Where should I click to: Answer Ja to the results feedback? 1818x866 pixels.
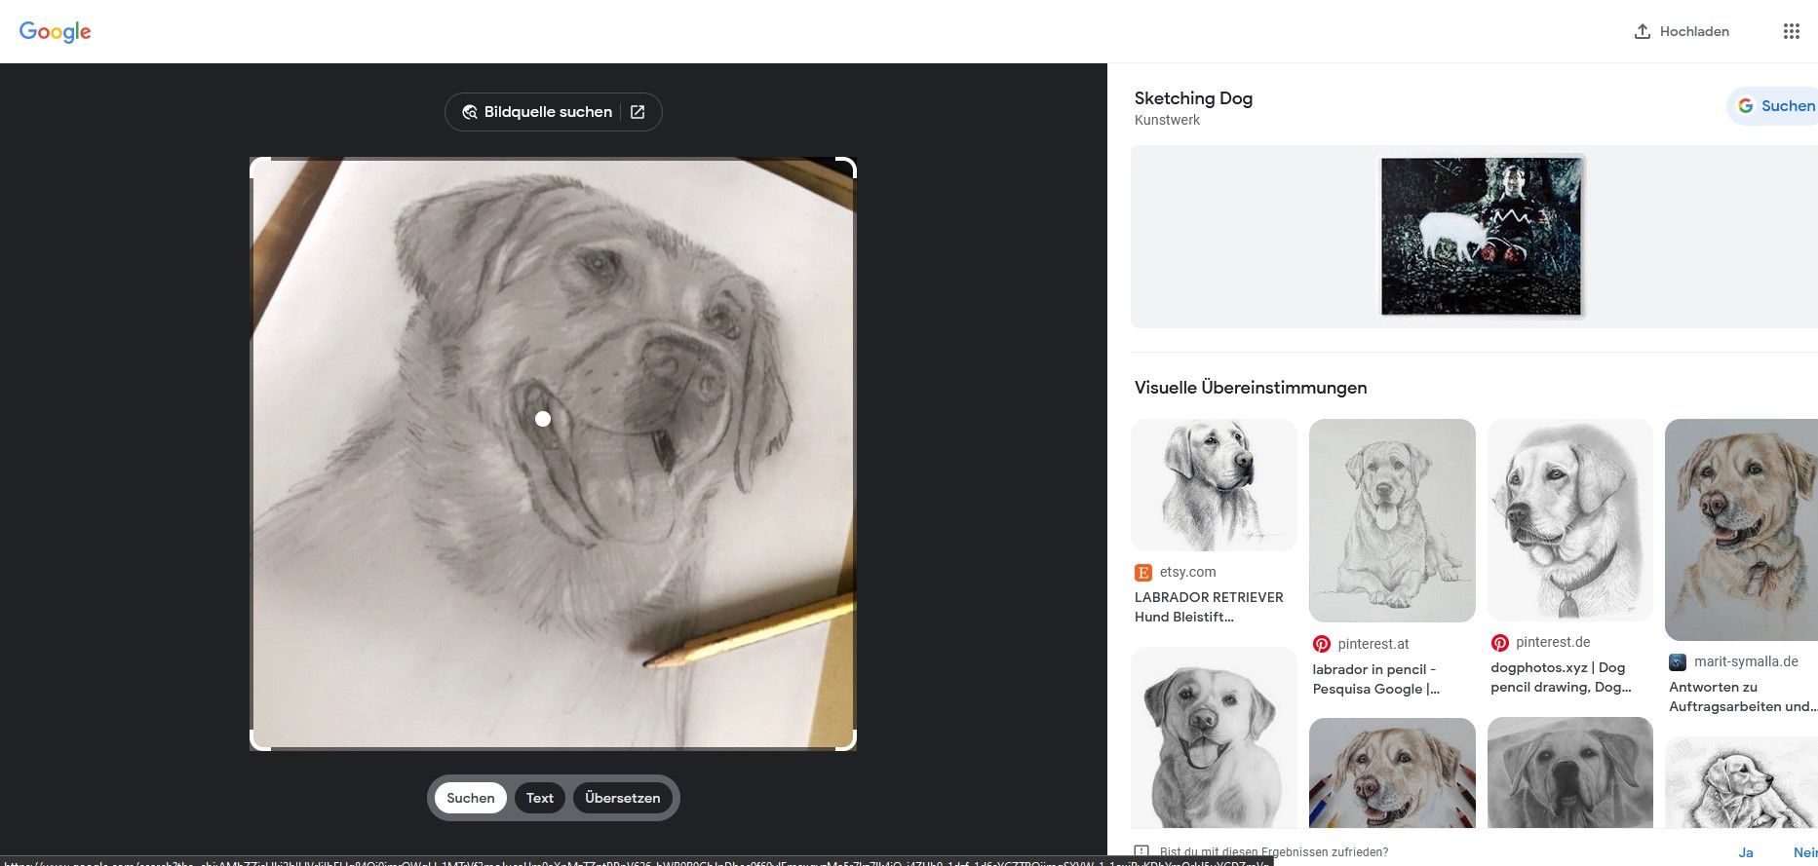(1745, 852)
